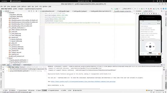Expand layout_playing_notification node
167x93 pixels.
click(8, 62)
